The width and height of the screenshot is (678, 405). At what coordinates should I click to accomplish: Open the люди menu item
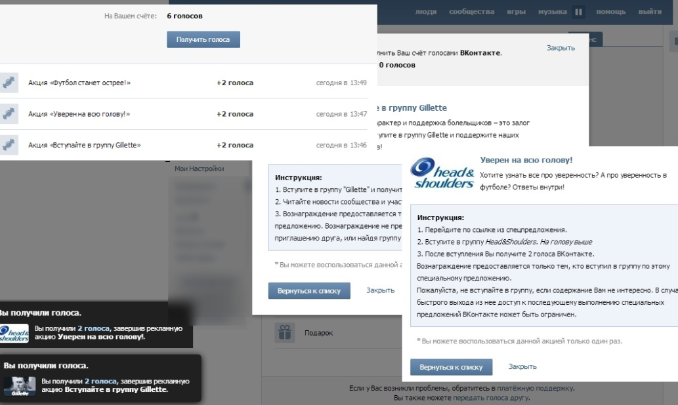click(426, 12)
